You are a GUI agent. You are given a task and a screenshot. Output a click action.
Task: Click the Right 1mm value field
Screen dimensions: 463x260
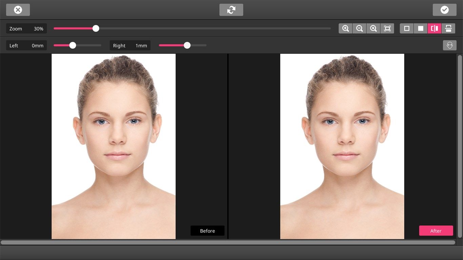[130, 45]
